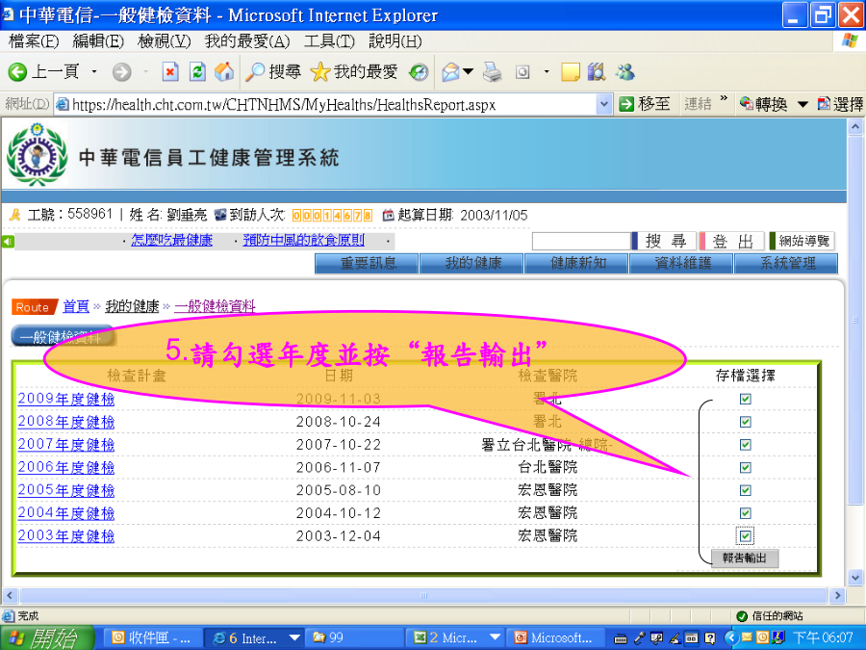Go to the Home page icon

click(223, 72)
